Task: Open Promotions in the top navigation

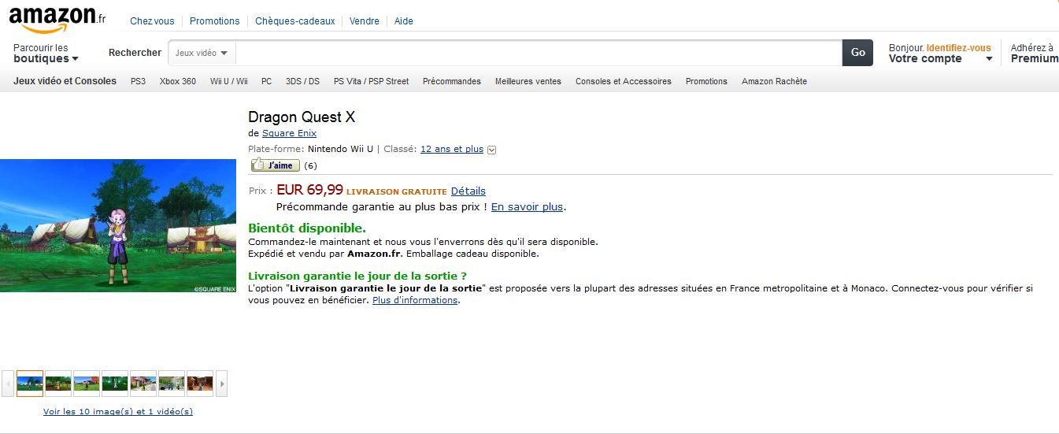Action: click(215, 21)
